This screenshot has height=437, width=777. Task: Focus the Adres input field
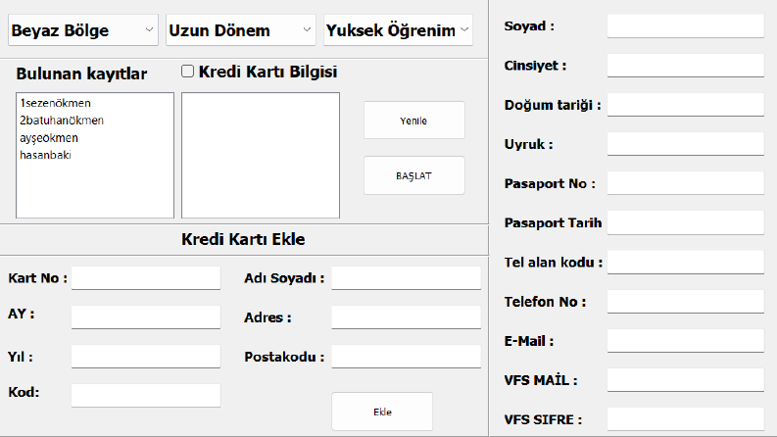click(407, 317)
